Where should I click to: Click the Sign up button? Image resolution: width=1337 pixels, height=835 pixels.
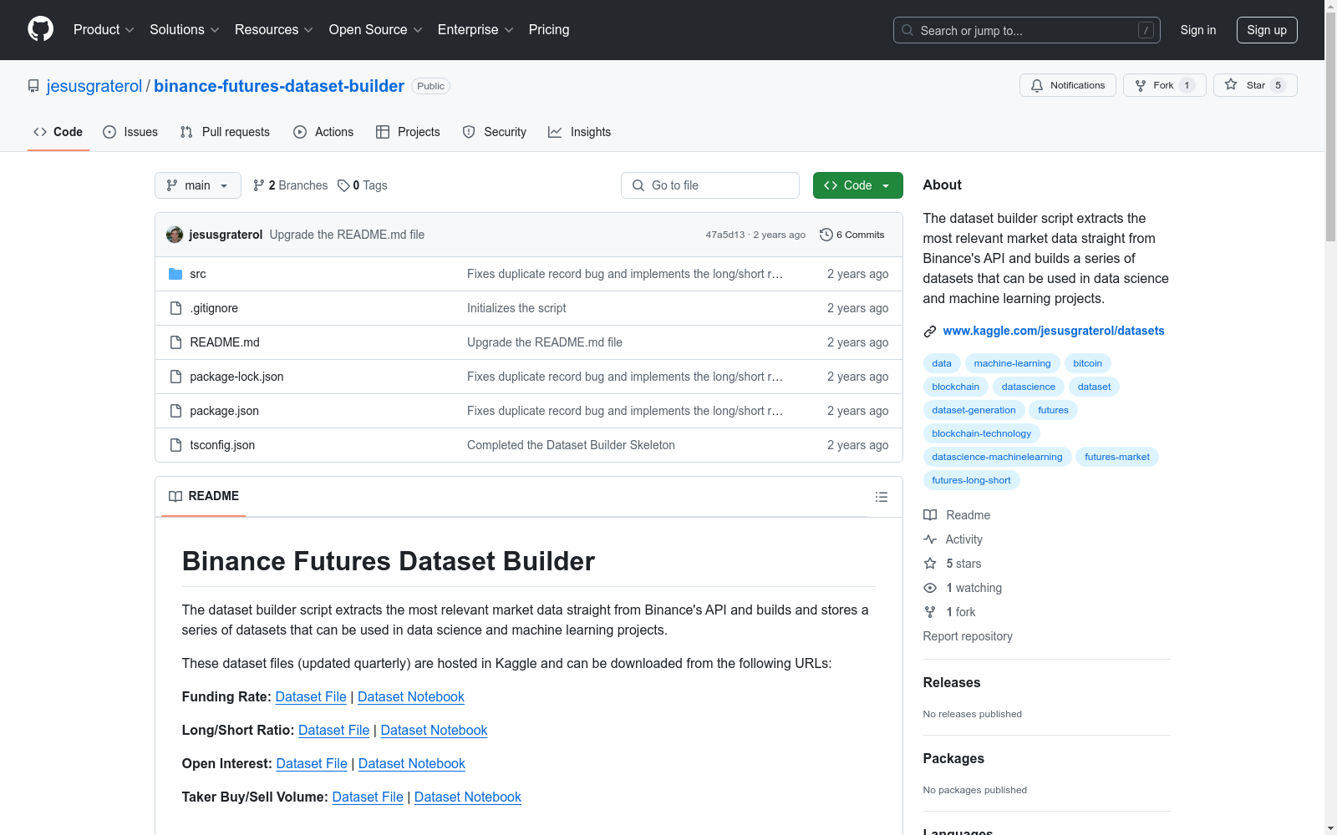click(x=1267, y=30)
